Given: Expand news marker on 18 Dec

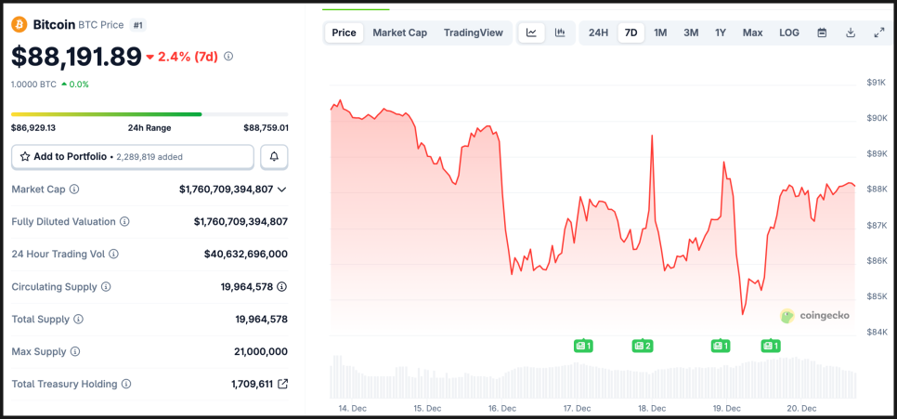Looking at the screenshot, I should (643, 346).
